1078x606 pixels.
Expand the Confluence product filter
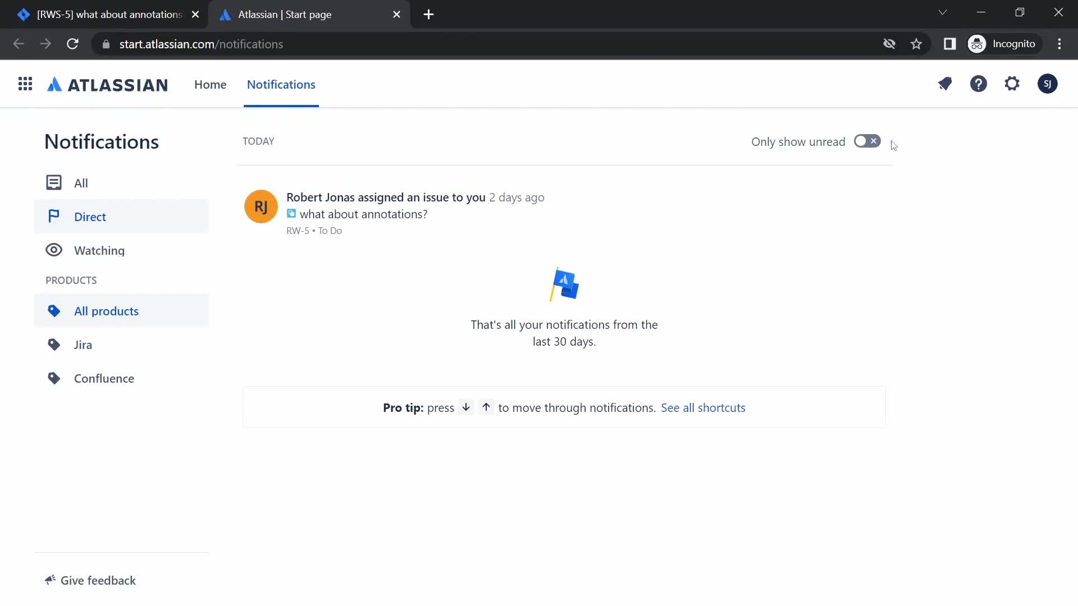[x=104, y=378]
